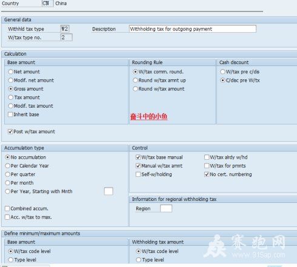Enable the Inherit base checkbox
This screenshot has height=267, width=297.
pyautogui.click(x=10, y=114)
